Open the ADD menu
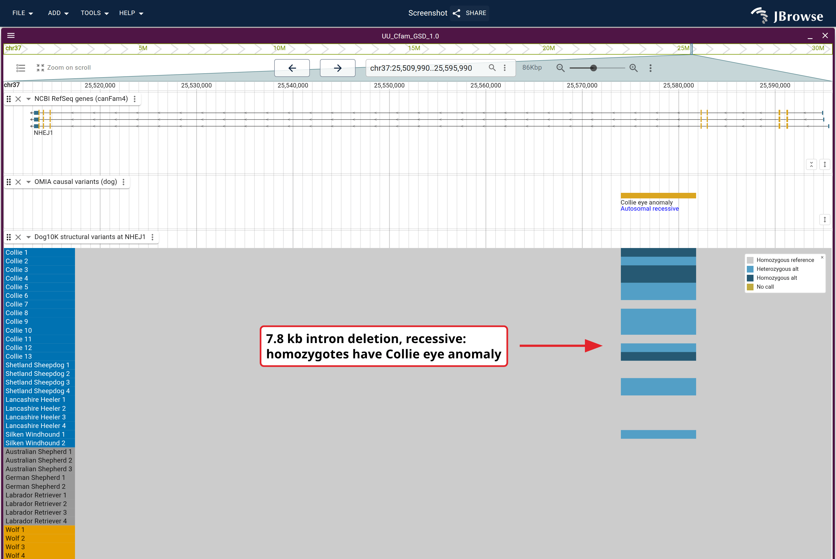Viewport: 836px width, 559px height. [x=58, y=13]
